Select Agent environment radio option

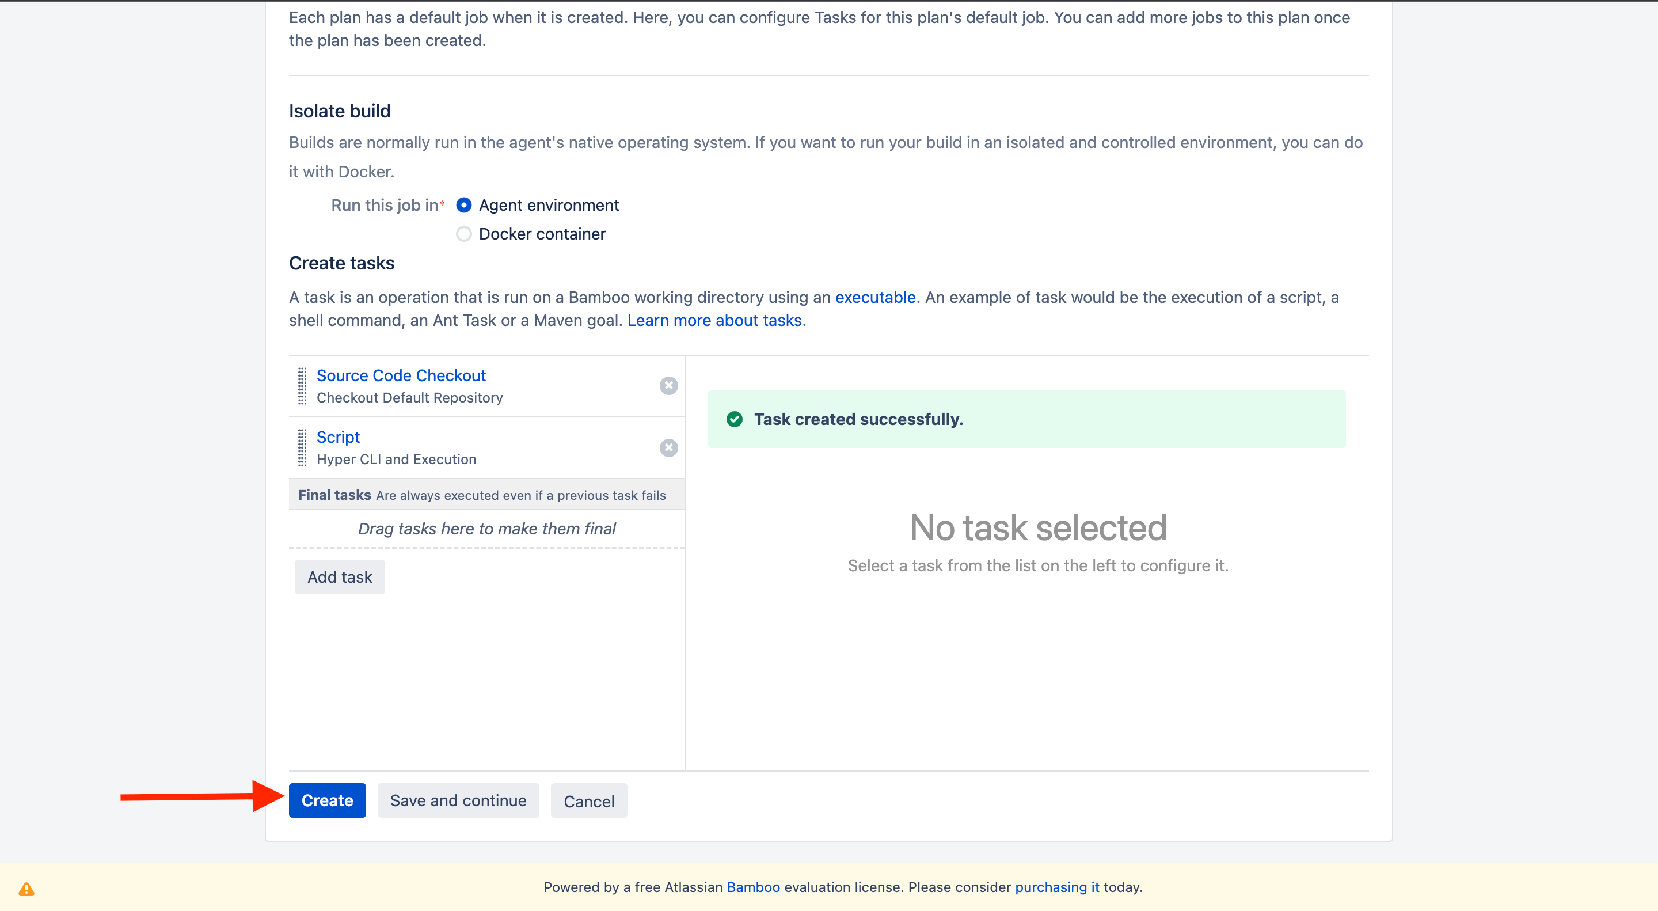[x=463, y=206]
